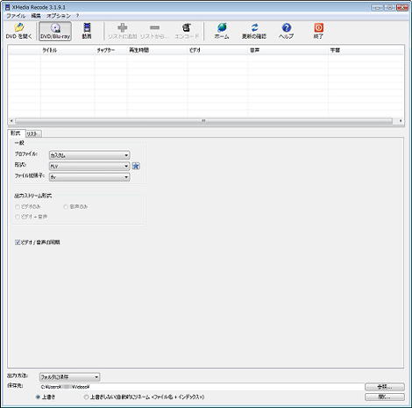Click the horizontal scrollbar of the title list

pos(203,121)
